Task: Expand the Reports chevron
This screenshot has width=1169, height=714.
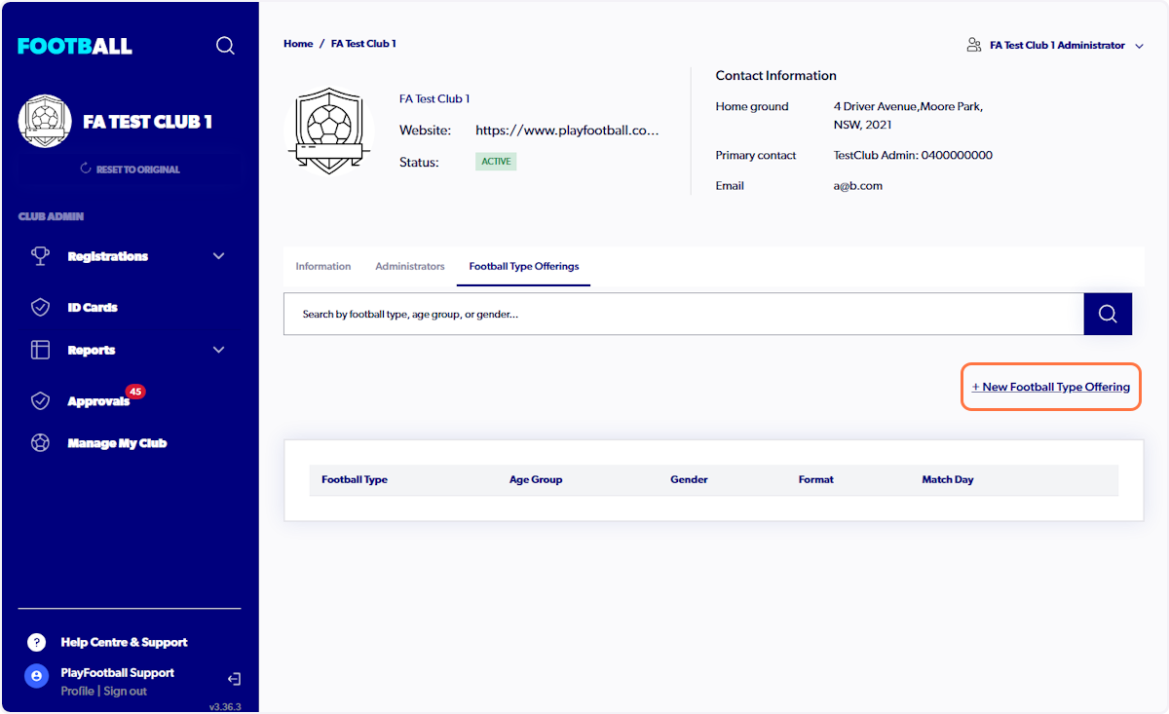Action: click(x=218, y=350)
